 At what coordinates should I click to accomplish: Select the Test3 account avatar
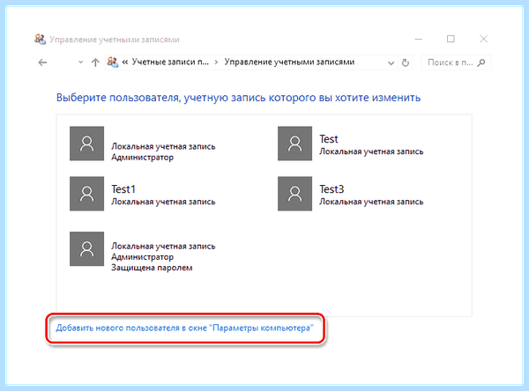click(x=294, y=194)
